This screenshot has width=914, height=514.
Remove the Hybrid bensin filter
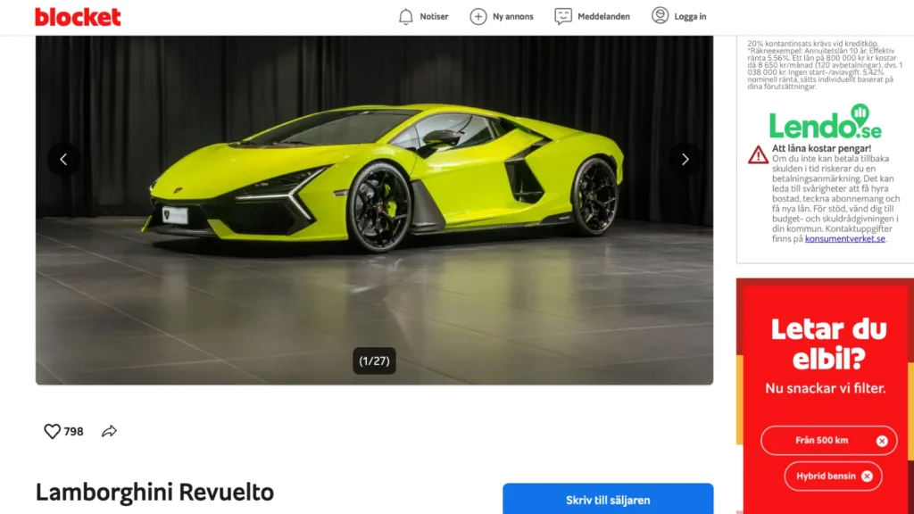pos(867,477)
